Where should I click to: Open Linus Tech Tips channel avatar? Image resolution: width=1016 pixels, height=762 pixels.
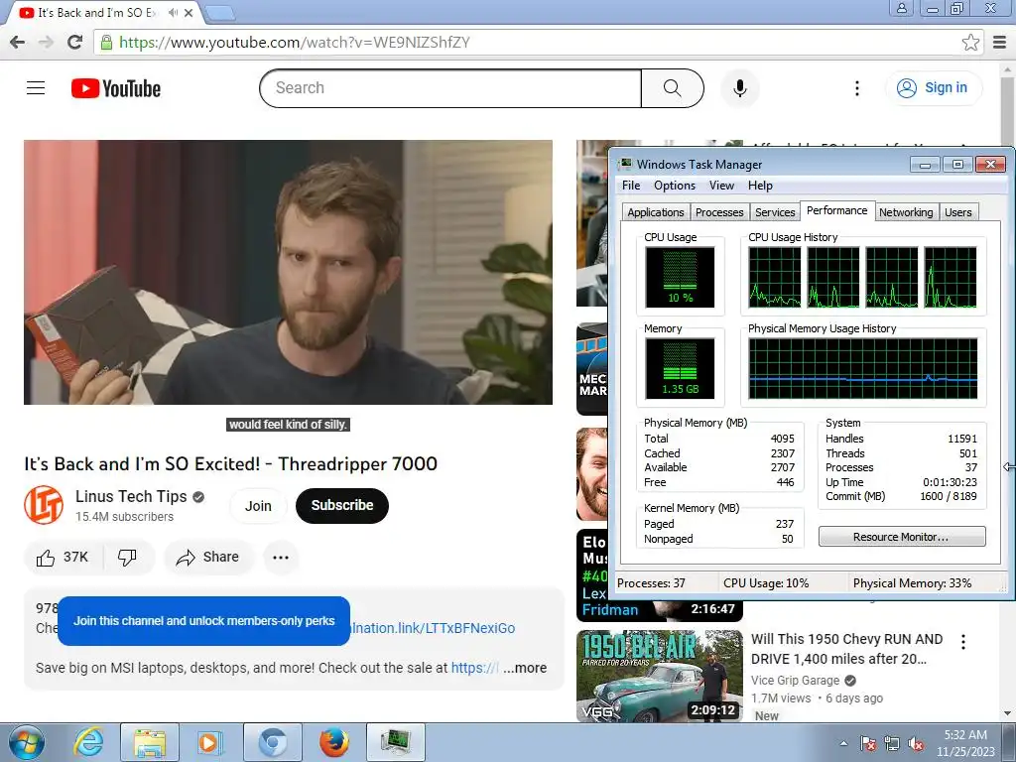tap(44, 505)
